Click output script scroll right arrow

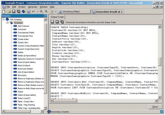tap(156, 101)
